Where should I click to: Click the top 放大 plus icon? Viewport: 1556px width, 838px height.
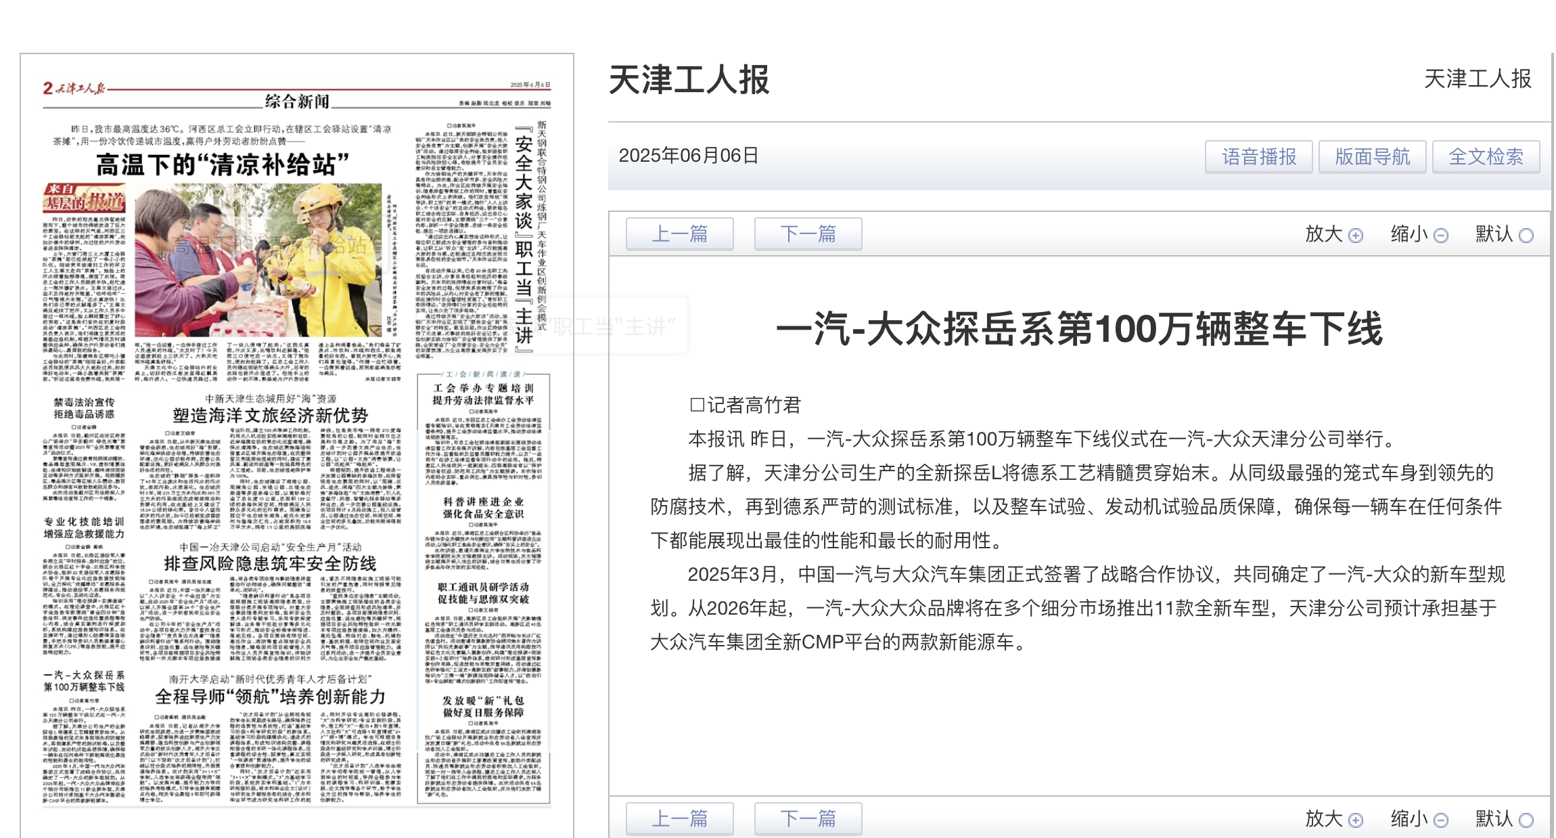coord(1356,236)
